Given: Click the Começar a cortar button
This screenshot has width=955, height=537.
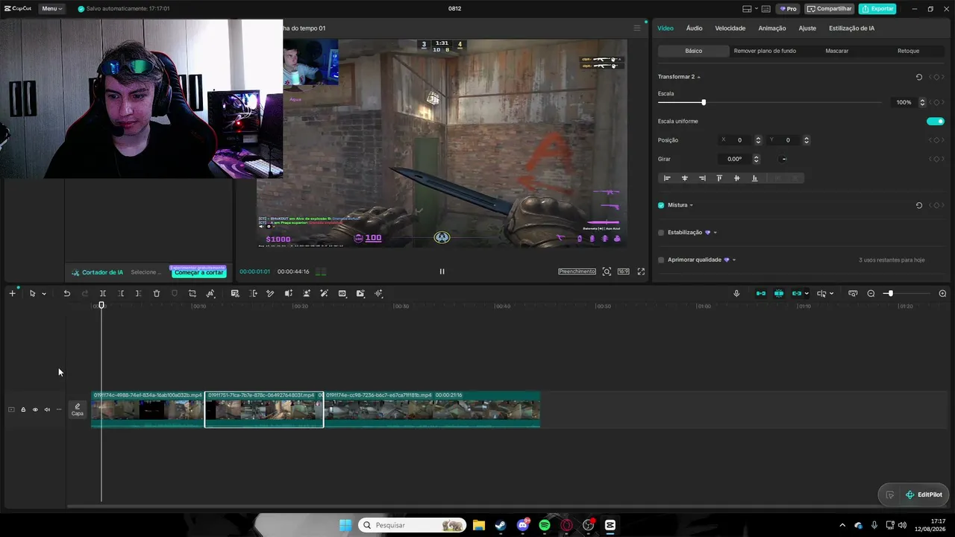Looking at the screenshot, I should tap(198, 272).
